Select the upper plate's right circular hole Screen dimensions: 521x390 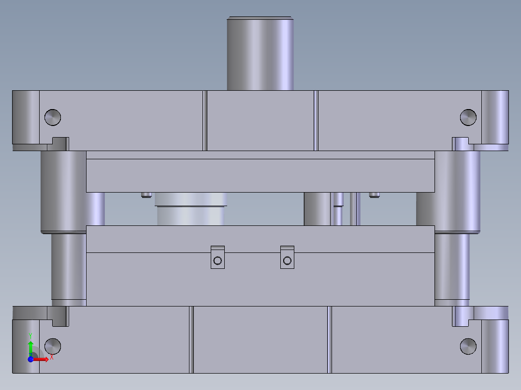click(x=468, y=117)
